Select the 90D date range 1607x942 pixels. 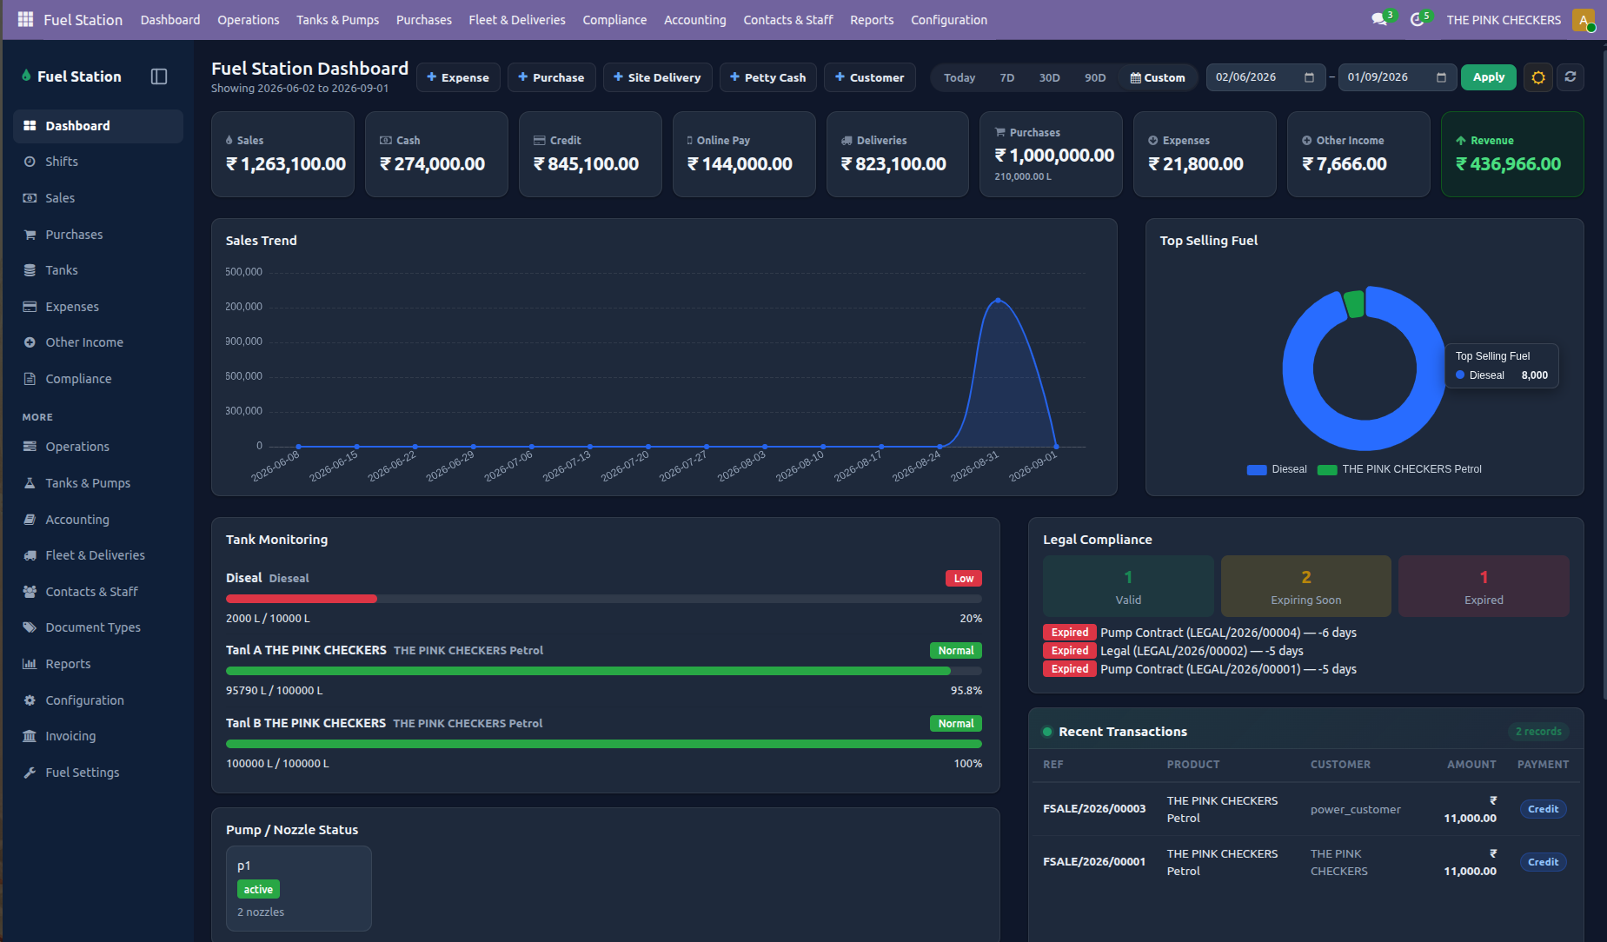(x=1095, y=77)
